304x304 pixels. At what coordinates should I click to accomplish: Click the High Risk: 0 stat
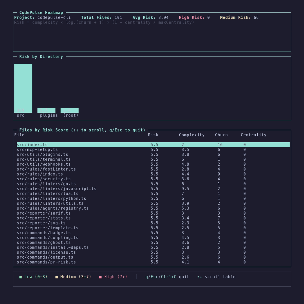coord(194,17)
